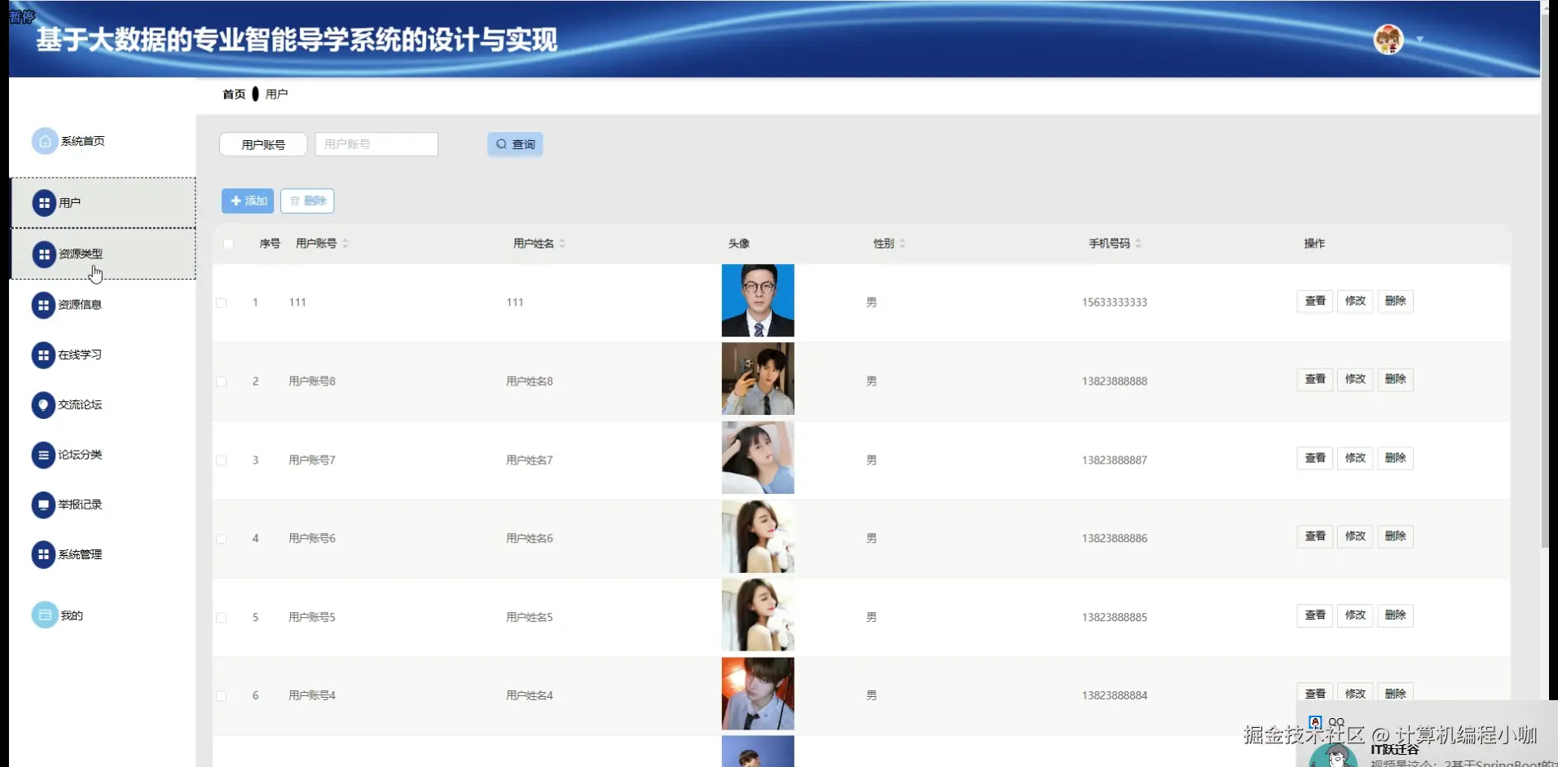Click 修改 for 用户账号7
1558x767 pixels.
click(1355, 458)
